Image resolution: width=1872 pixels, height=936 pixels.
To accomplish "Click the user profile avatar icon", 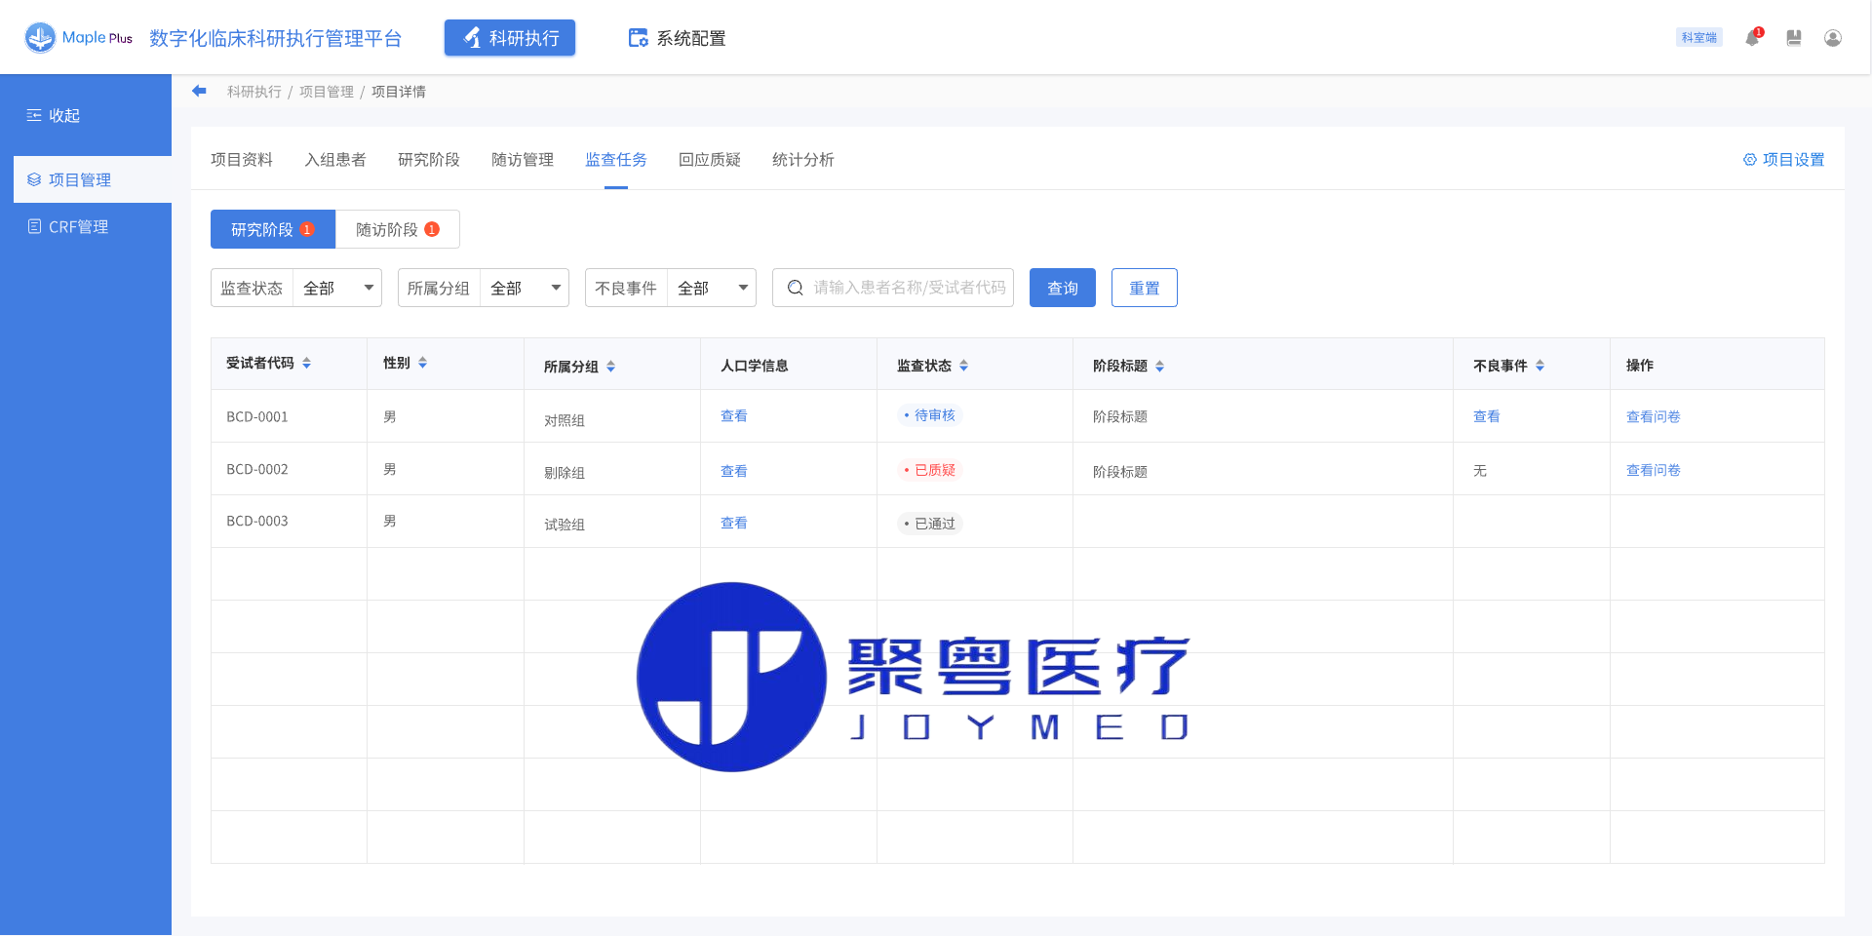I will pos(1832,38).
